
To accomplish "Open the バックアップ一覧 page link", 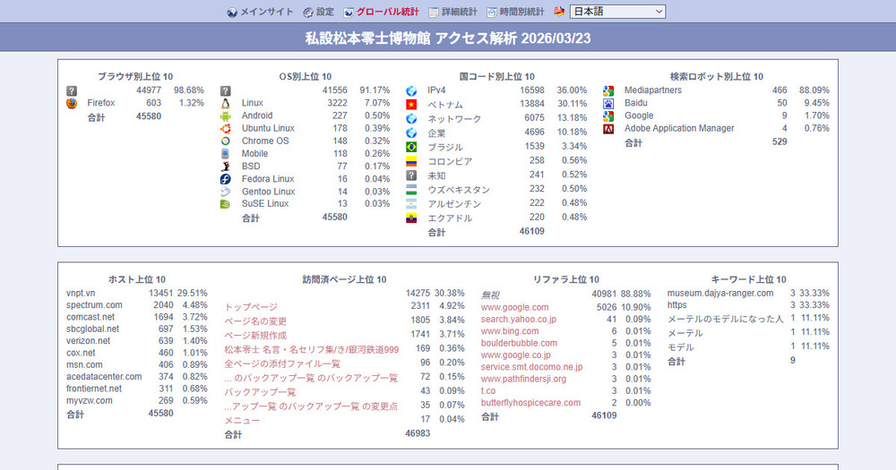I will point(260,392).
